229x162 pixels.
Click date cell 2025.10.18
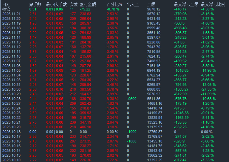[11, 132]
